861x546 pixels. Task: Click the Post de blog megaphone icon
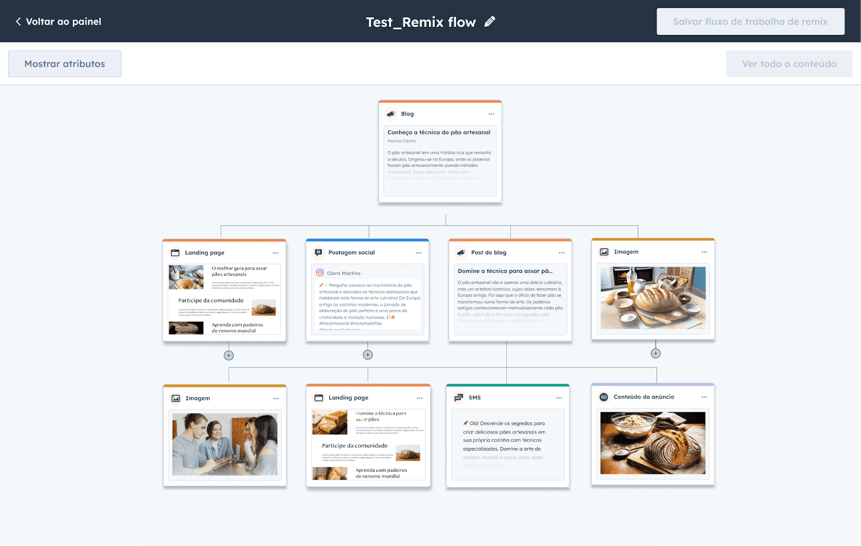[461, 252]
